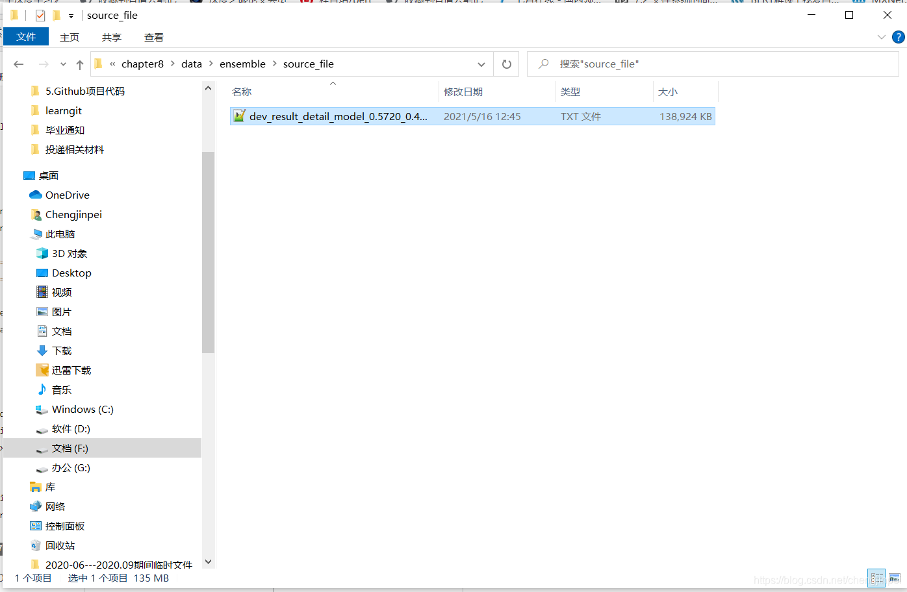Expand the ribbon with the chevron

882,37
